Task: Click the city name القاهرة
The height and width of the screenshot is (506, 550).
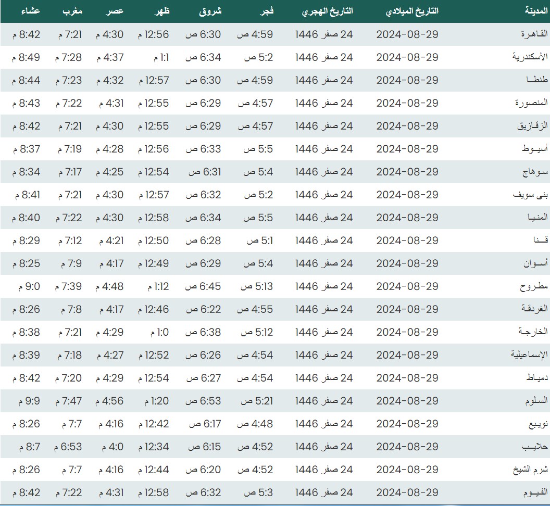Action: (x=534, y=34)
